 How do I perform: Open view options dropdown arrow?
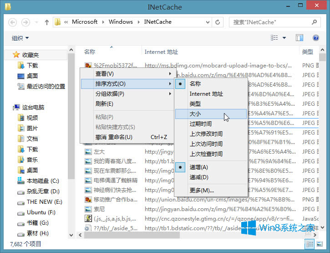pyautogui.click(x=284, y=38)
